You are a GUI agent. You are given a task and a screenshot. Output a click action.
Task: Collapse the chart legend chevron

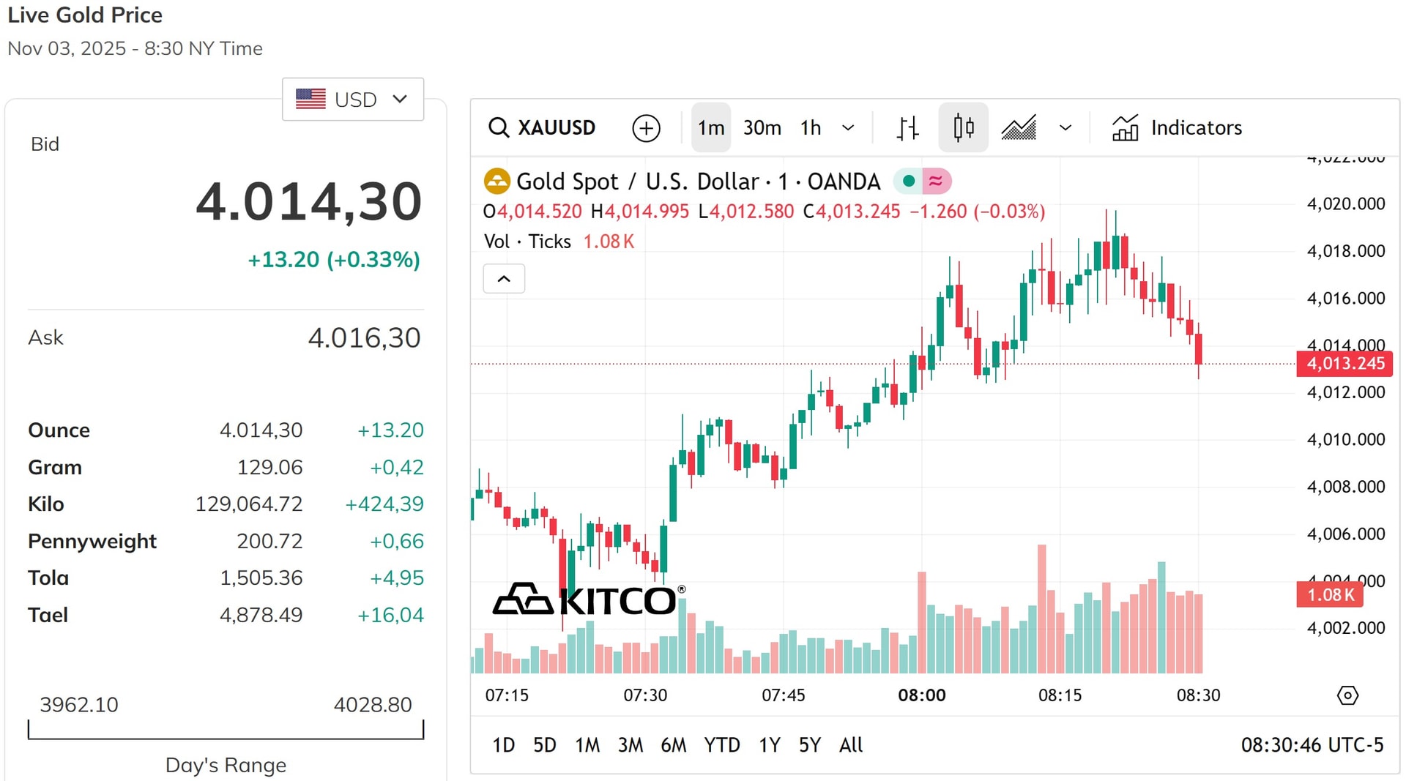point(504,279)
